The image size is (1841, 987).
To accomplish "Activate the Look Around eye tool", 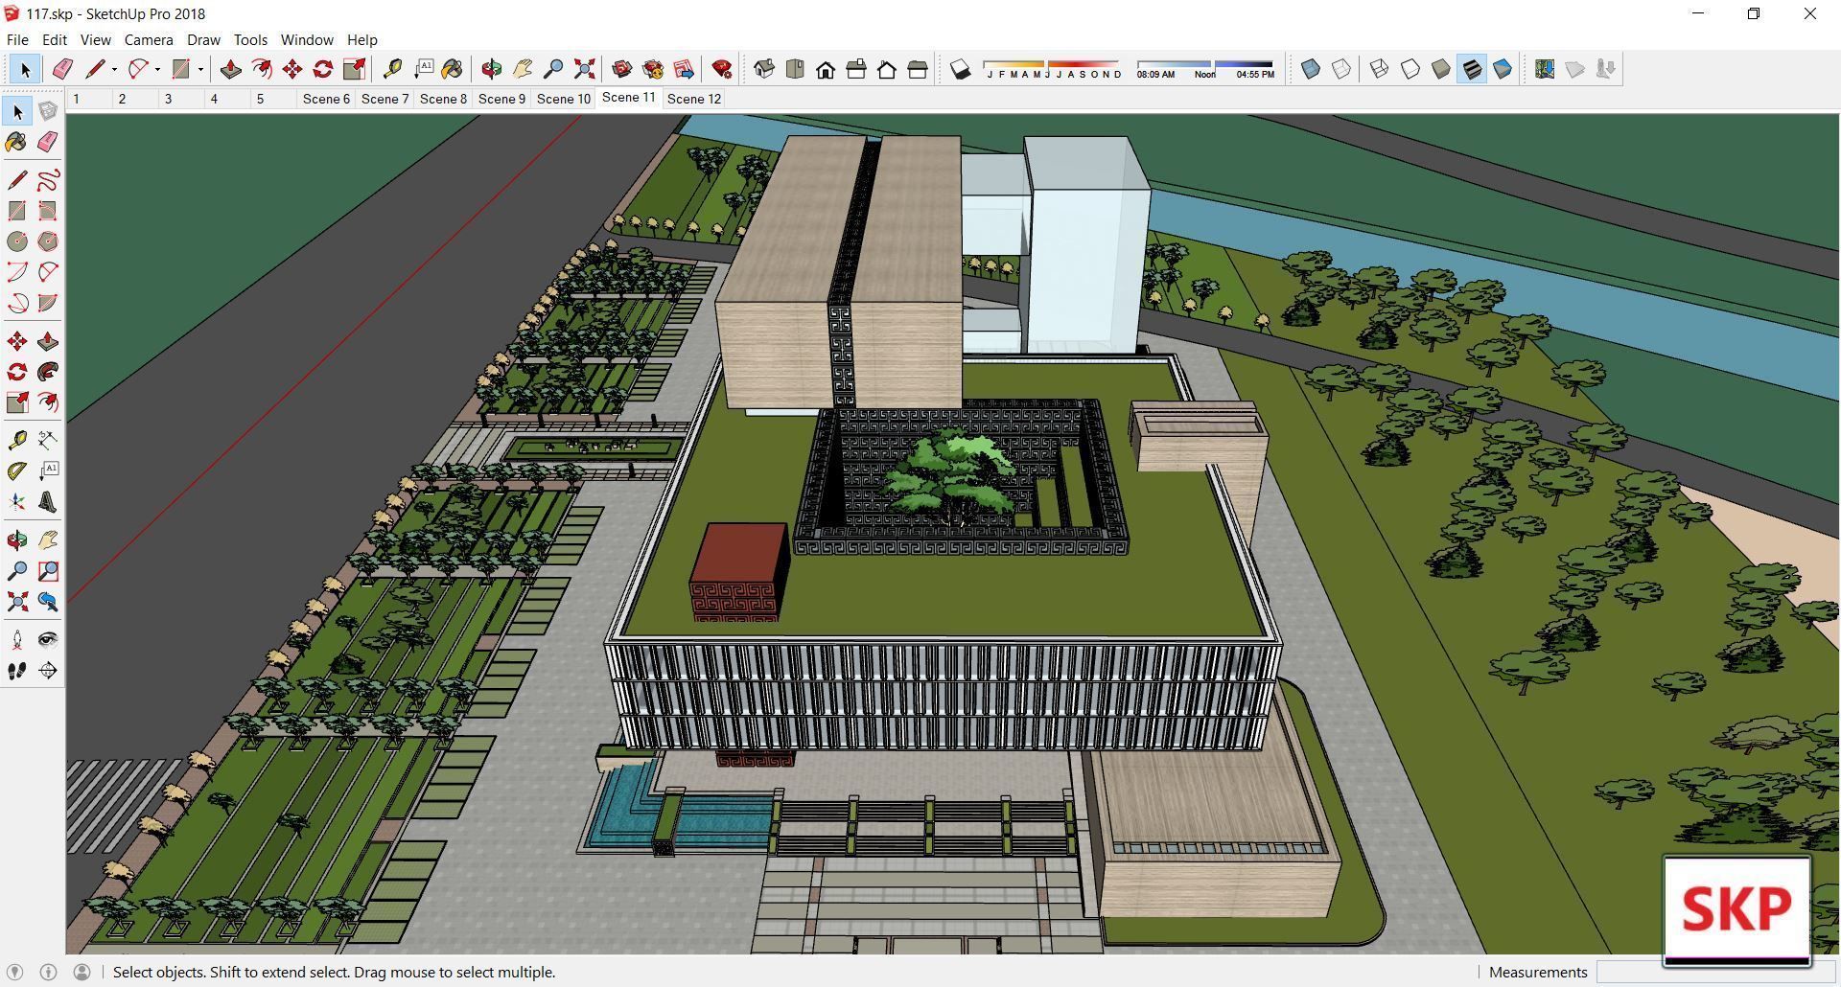I will (48, 640).
